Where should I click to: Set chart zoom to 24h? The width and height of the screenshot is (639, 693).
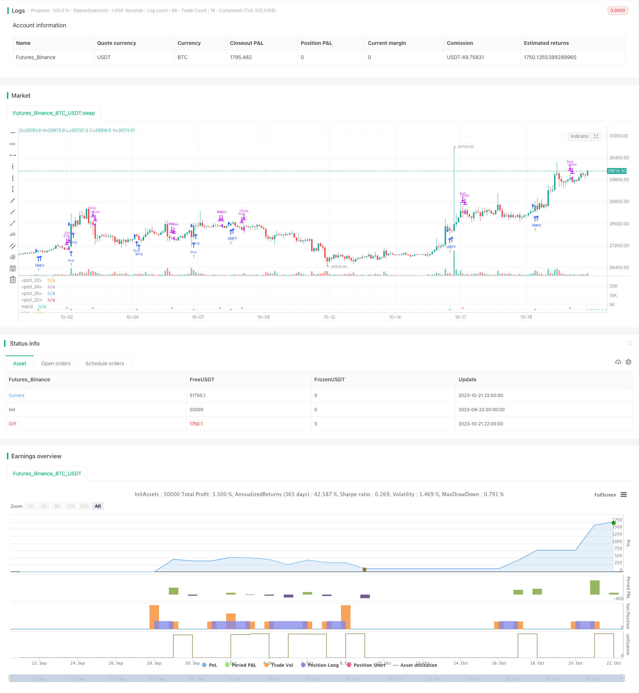[84, 506]
